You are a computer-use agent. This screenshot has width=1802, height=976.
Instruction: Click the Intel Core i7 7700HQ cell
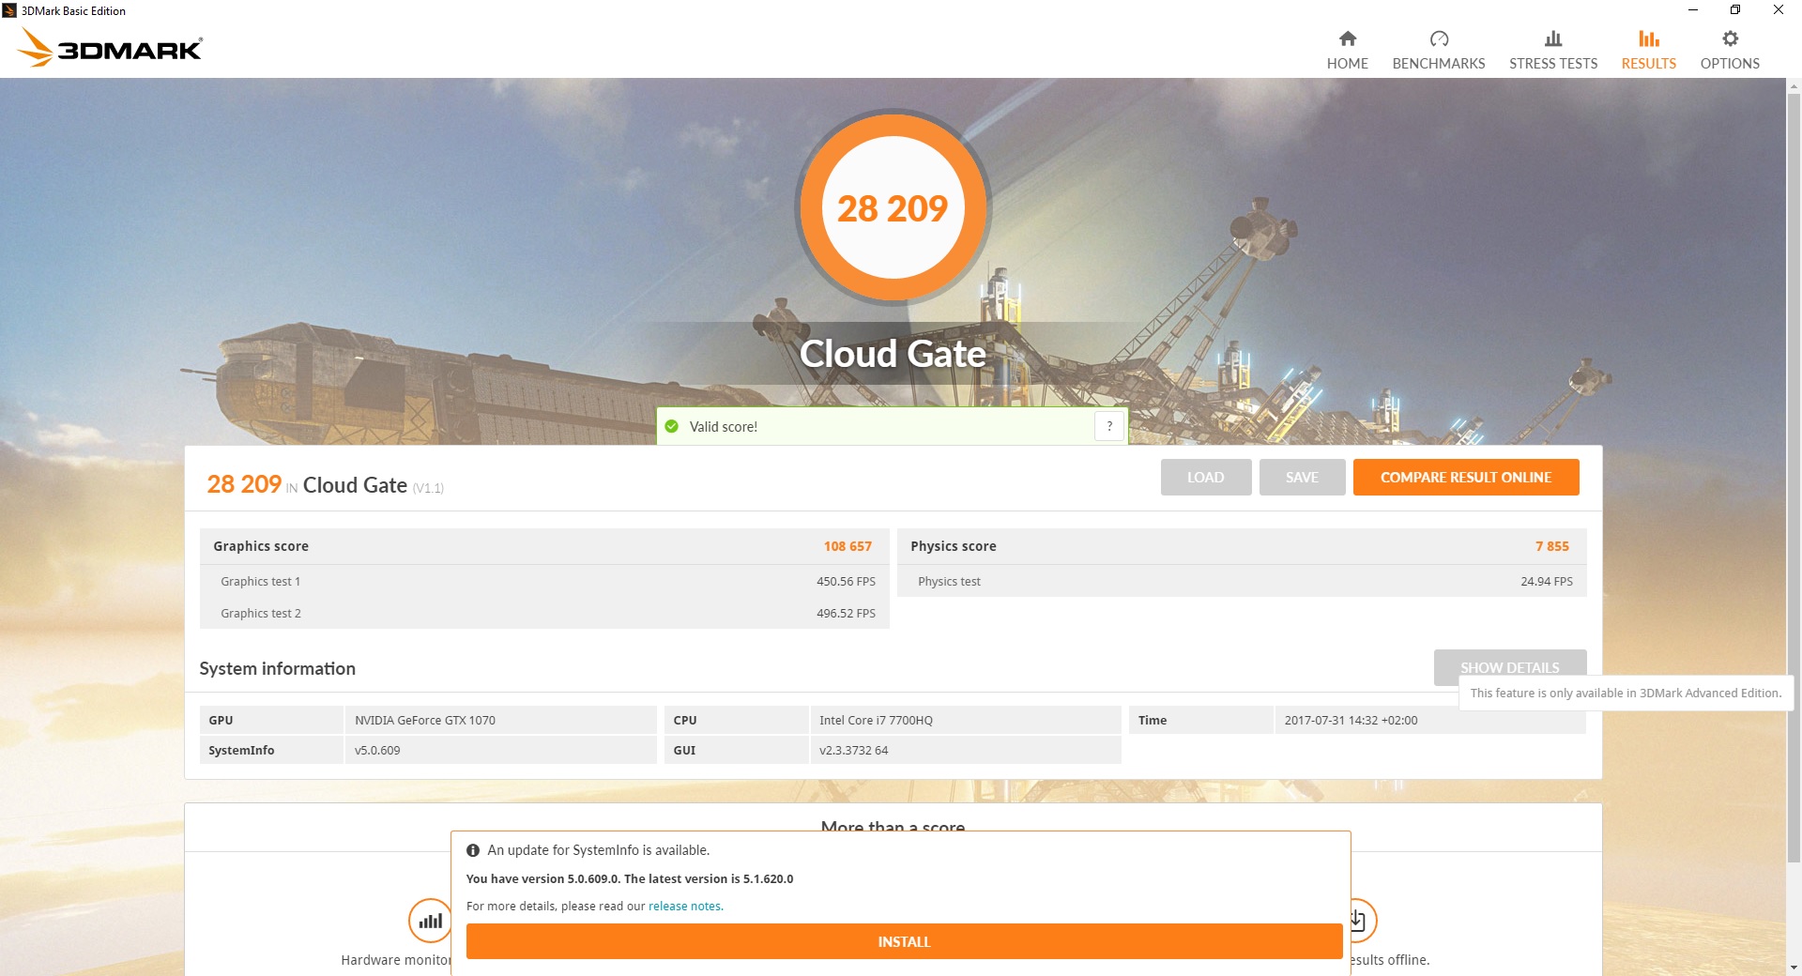click(x=965, y=720)
